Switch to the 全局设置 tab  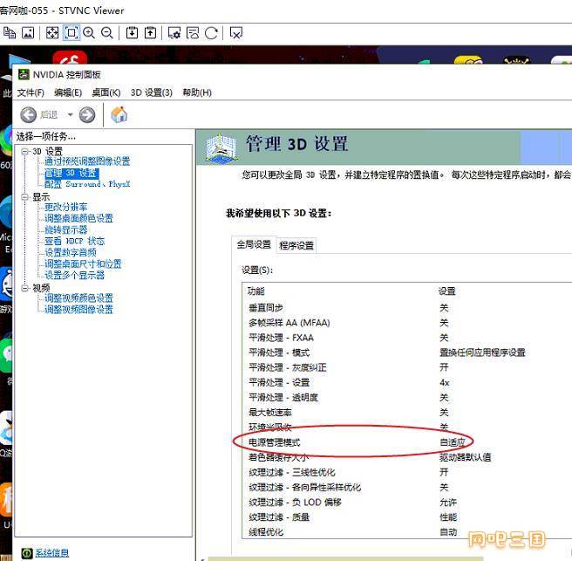click(254, 244)
